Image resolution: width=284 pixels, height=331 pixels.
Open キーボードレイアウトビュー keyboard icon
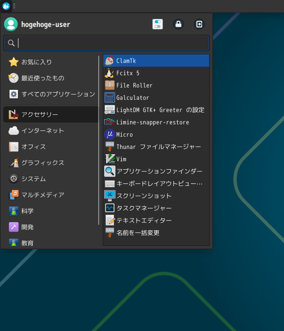click(110, 183)
